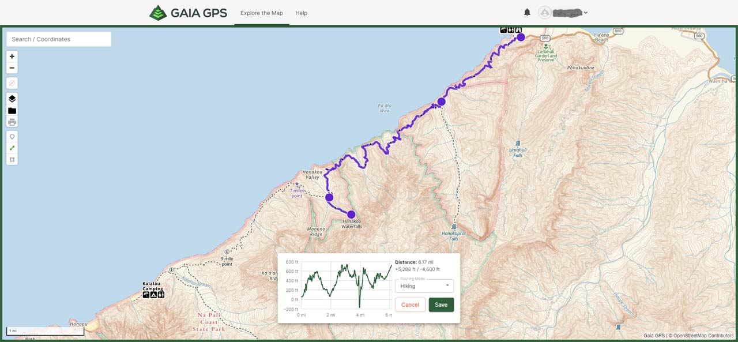Viewport: 738px width, 342px height.
Task: Cancel the route creation
Action: pyautogui.click(x=411, y=305)
